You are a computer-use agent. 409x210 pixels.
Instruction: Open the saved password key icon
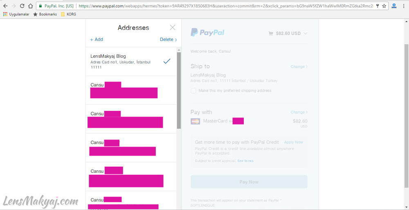click(377, 6)
